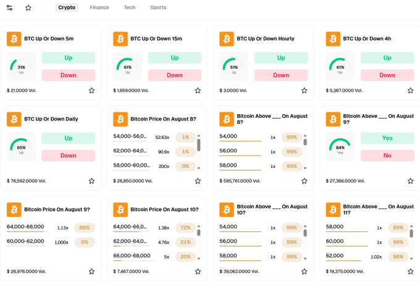Click the 31% Up gauge in the 5m card
Viewport: 420px width, 285px height.
[21, 67]
